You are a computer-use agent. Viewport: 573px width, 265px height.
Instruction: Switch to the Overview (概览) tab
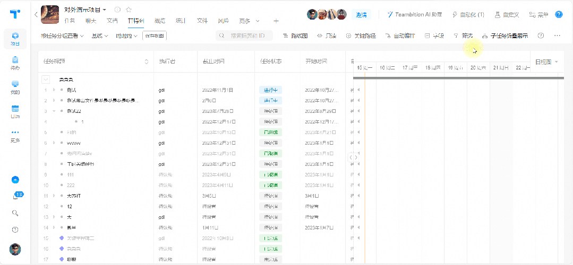[159, 21]
